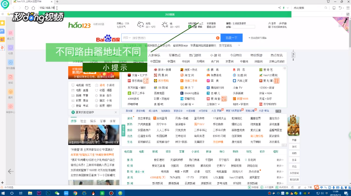
Task: Open the Chrome taskbar icon
Action: click(x=75, y=193)
